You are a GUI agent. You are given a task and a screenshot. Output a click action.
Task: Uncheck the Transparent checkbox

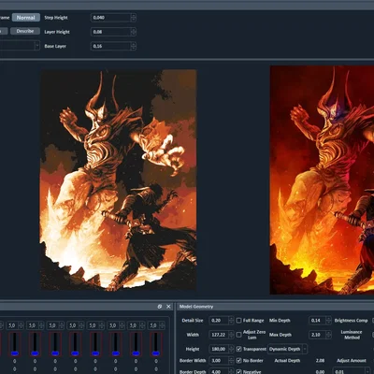(x=238, y=349)
